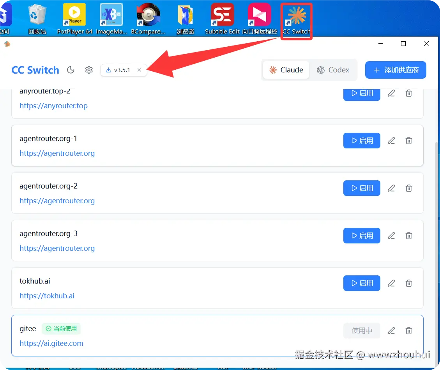Click the 添加供应商 button
The image size is (440, 370).
pos(396,70)
